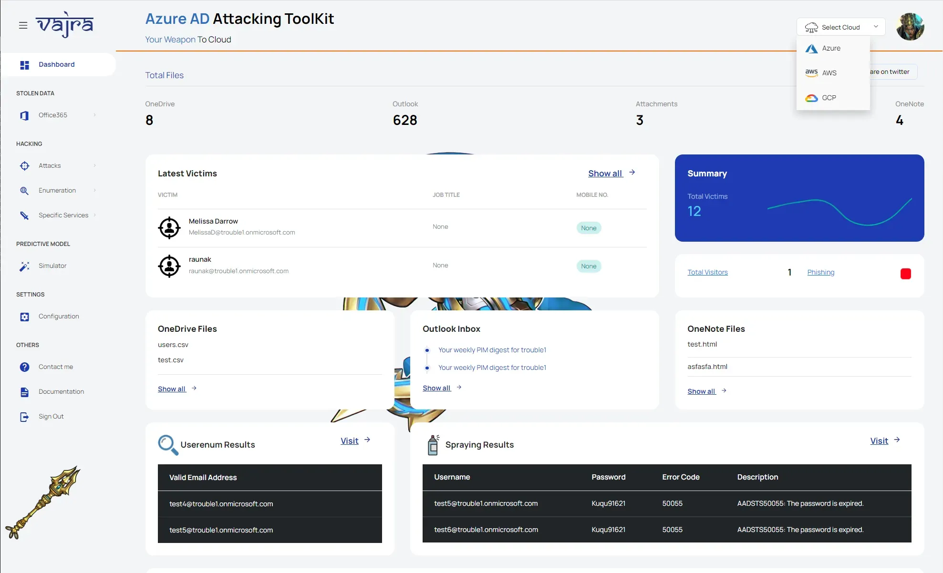Image resolution: width=943 pixels, height=573 pixels.
Task: Click raunak's None mobile badge
Action: pyautogui.click(x=589, y=266)
